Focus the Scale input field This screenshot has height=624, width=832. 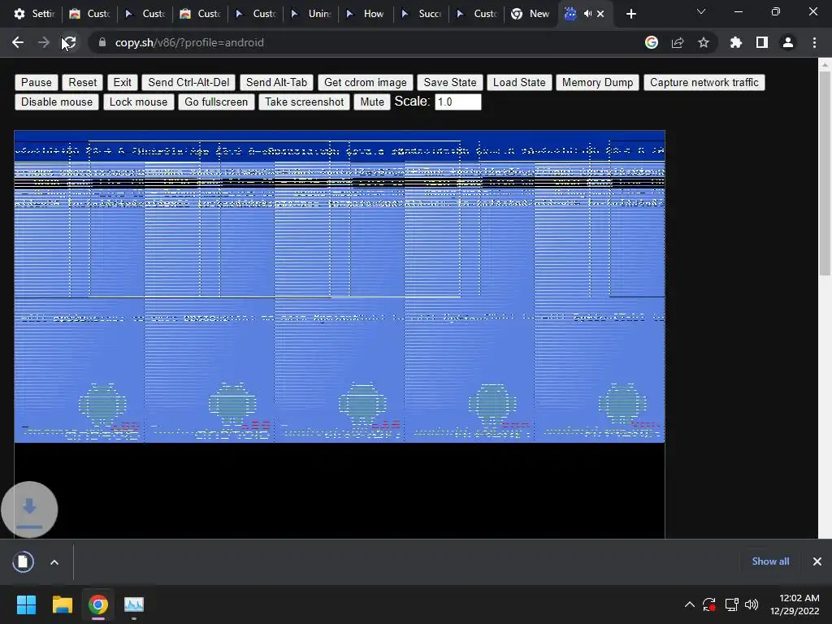click(x=458, y=102)
